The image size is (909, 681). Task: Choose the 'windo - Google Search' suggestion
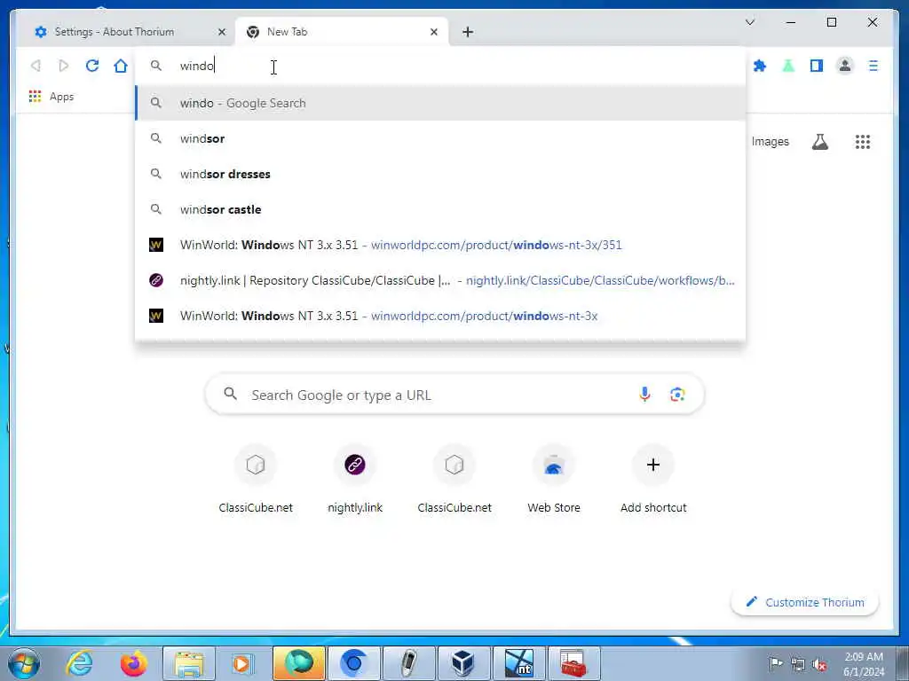point(440,103)
